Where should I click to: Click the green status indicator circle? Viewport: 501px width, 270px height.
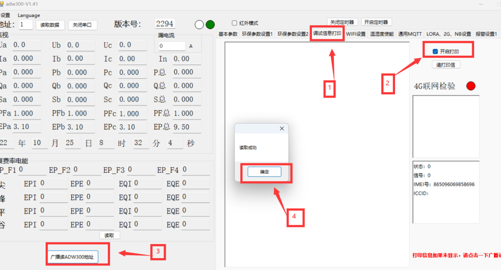click(210, 25)
